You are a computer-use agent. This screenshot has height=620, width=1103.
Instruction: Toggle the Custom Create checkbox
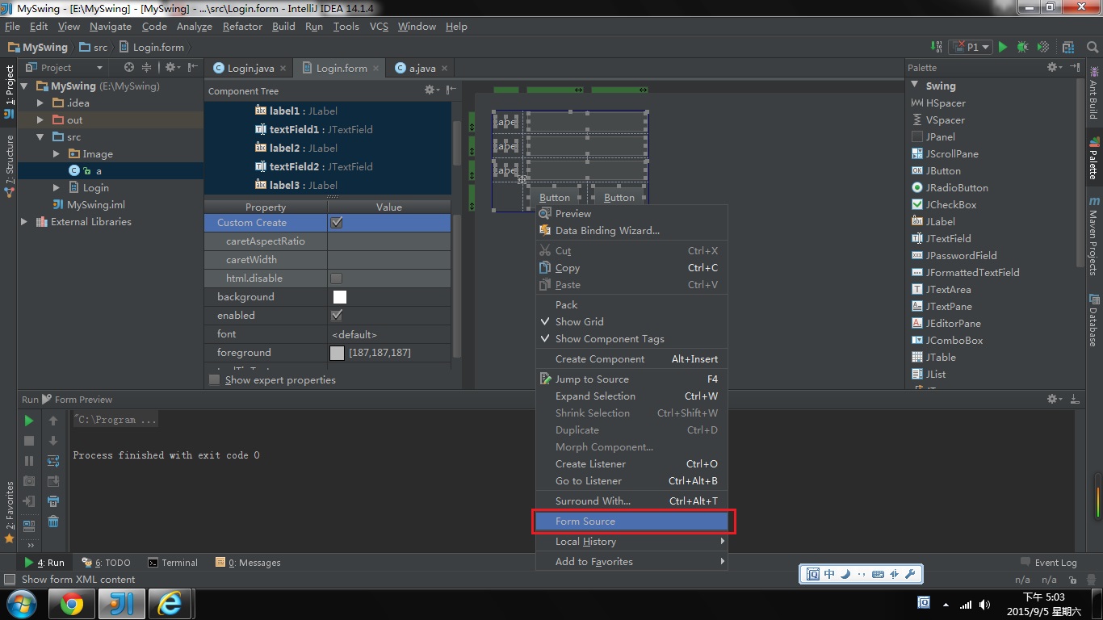click(x=337, y=223)
